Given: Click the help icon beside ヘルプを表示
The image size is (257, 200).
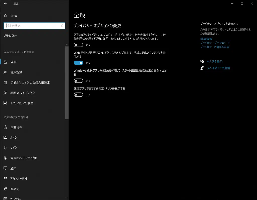Looking at the screenshot, I should [x=202, y=61].
